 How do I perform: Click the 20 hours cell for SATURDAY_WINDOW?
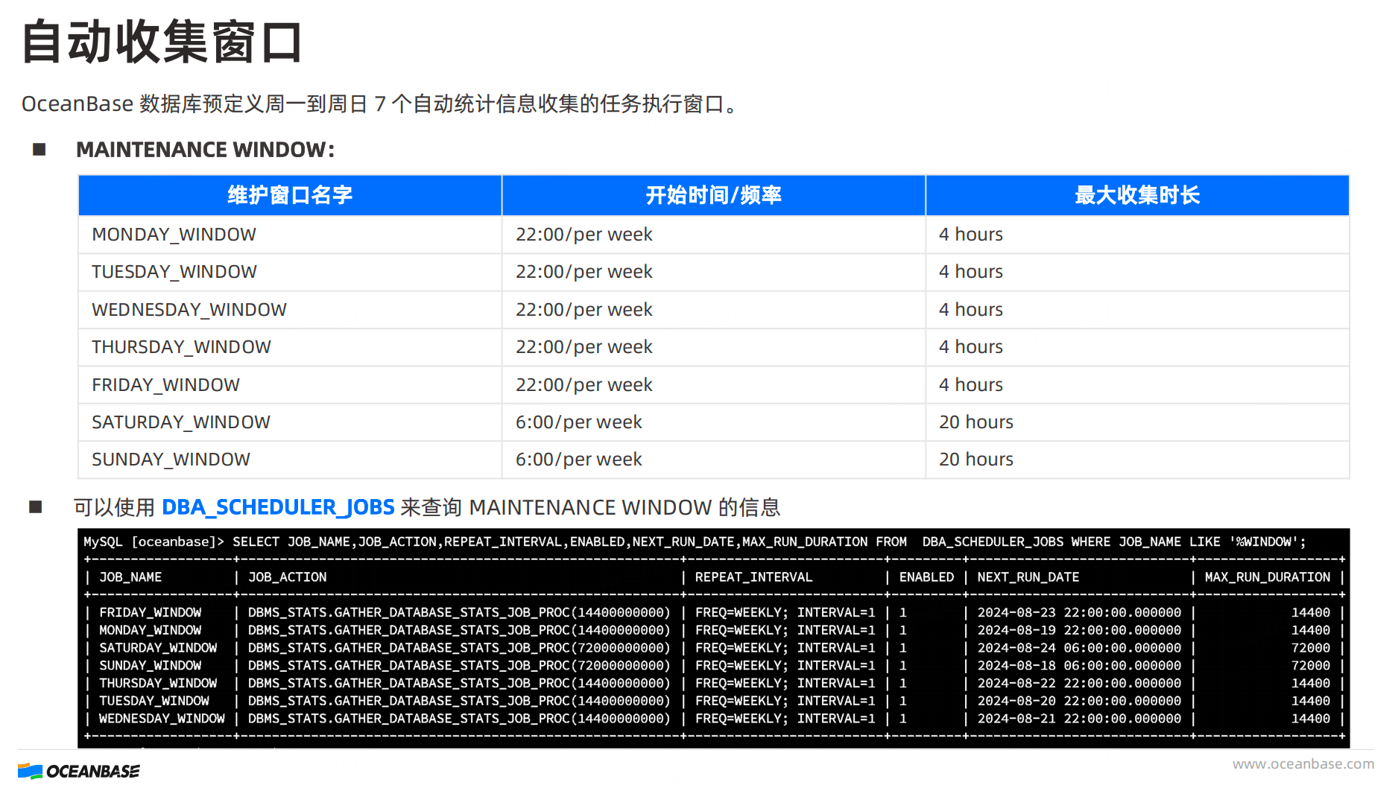975,422
